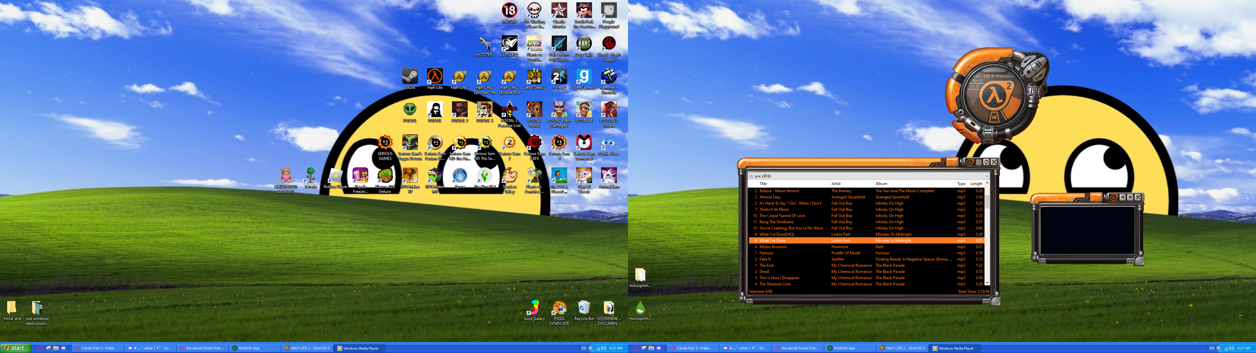Viewport: 1256px width, 353px height.
Task: Open Bloons TD5 Deluxe shortcut
Action: (x=385, y=180)
